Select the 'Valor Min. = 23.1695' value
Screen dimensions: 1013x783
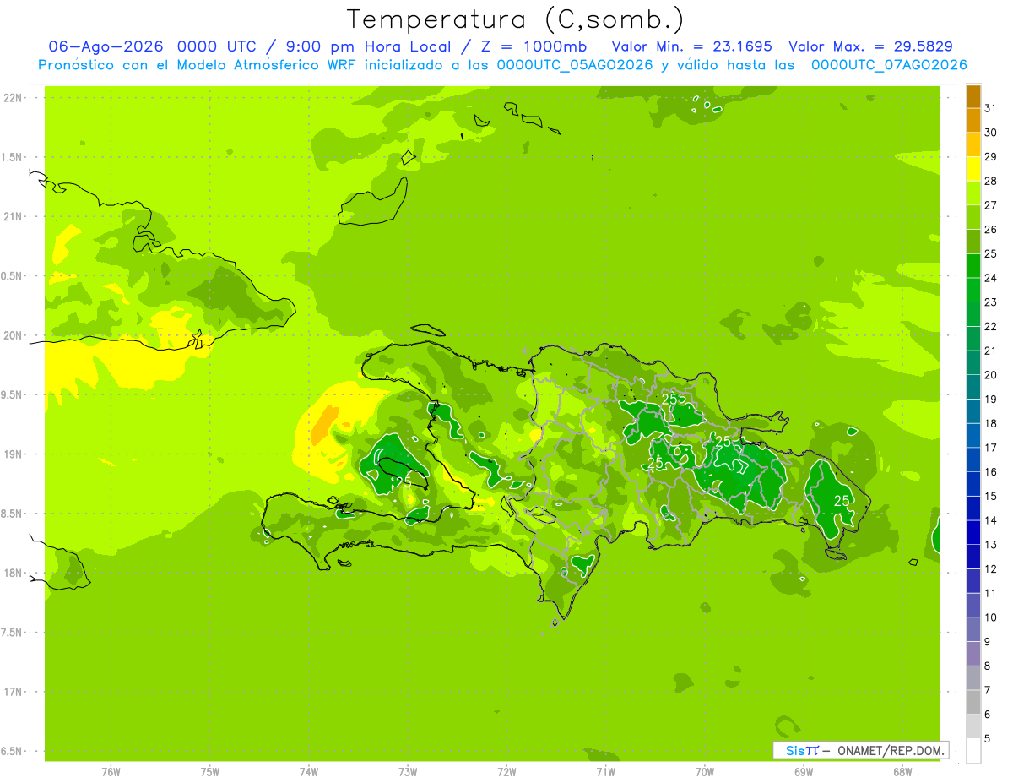click(691, 46)
